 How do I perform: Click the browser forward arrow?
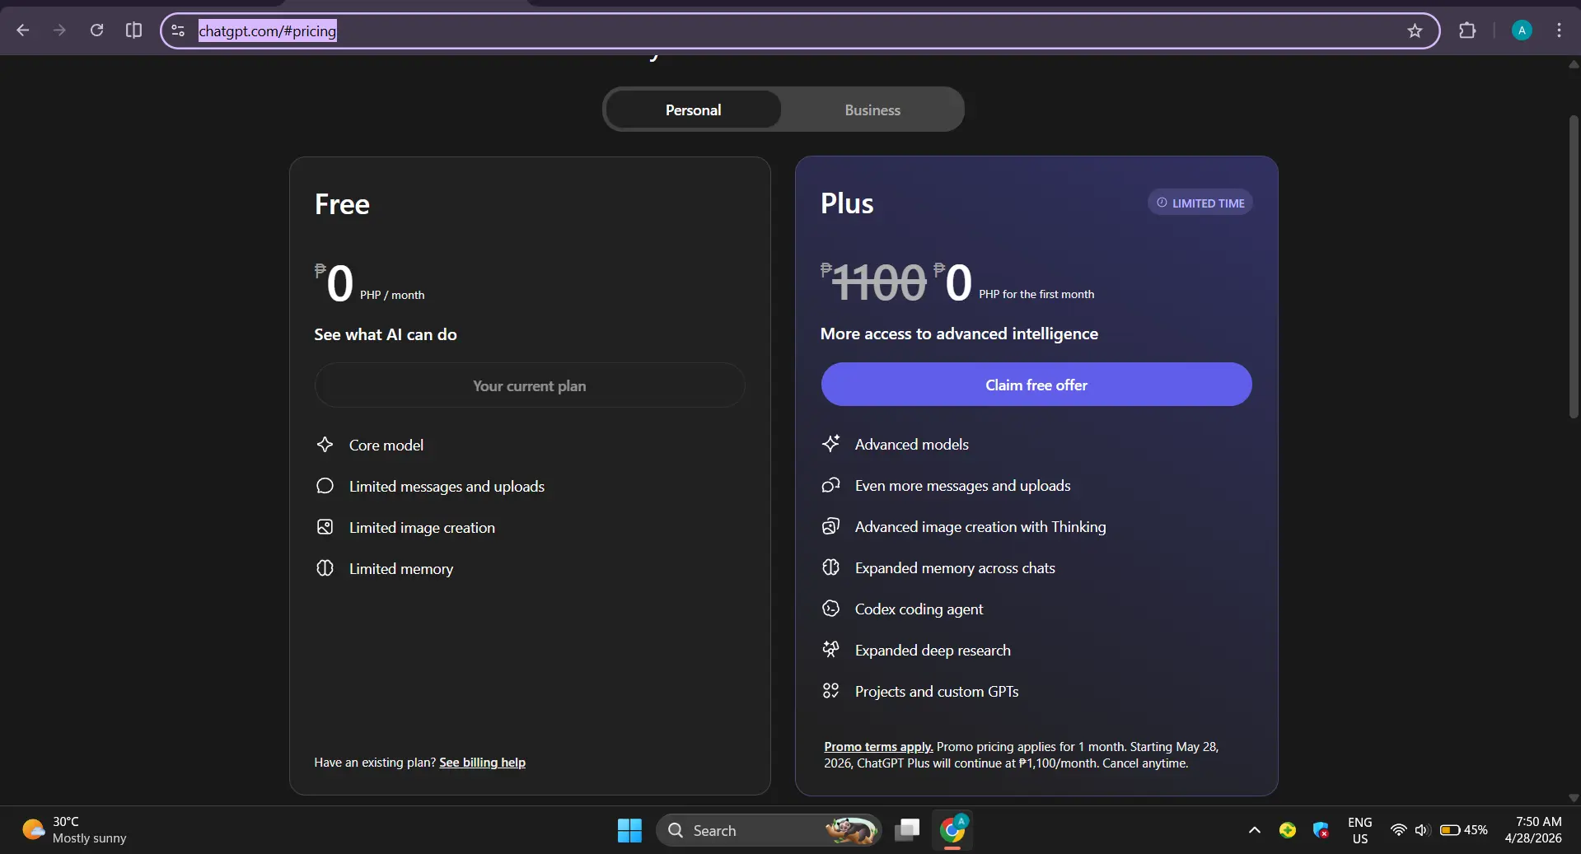click(59, 30)
